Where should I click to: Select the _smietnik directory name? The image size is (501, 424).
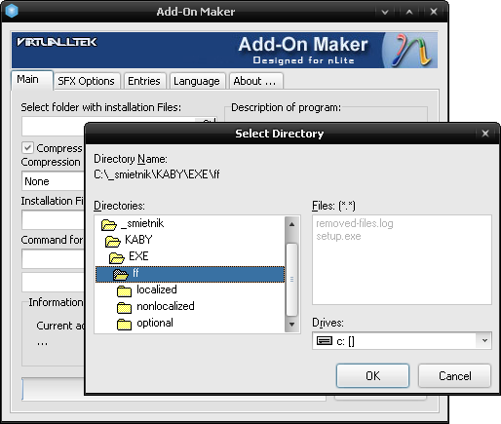pos(142,223)
